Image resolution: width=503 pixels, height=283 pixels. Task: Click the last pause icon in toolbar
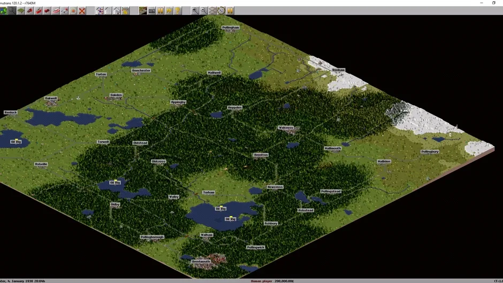230,11
